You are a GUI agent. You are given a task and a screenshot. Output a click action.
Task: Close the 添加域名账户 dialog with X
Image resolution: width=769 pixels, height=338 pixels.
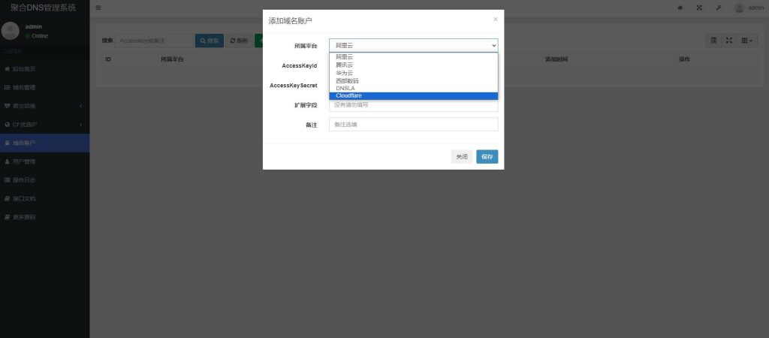[x=496, y=19]
